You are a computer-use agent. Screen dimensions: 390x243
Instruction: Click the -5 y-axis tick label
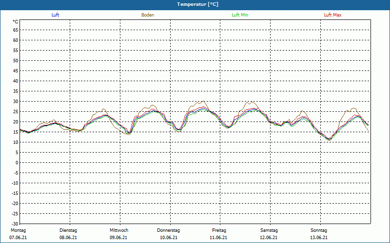point(17,173)
